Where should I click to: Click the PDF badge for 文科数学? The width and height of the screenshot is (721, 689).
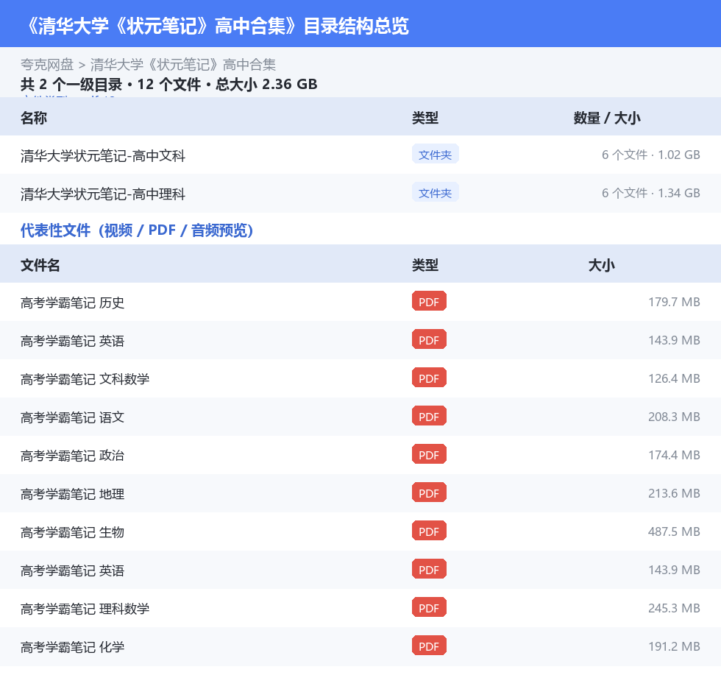429,378
